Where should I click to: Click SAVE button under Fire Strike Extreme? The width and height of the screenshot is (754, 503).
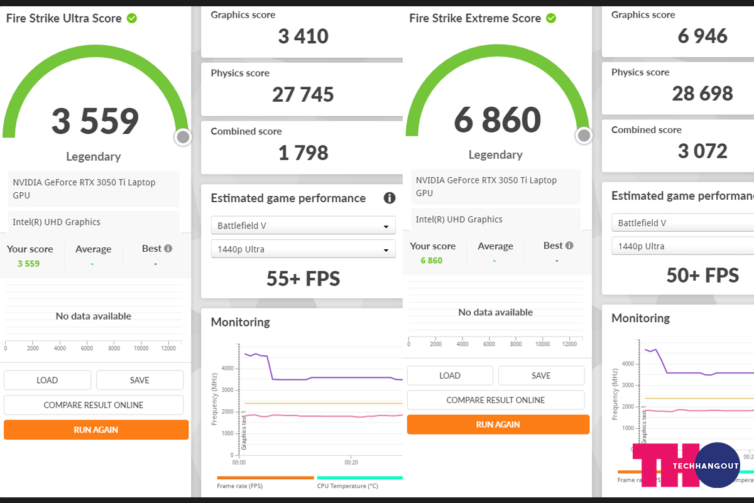541,376
